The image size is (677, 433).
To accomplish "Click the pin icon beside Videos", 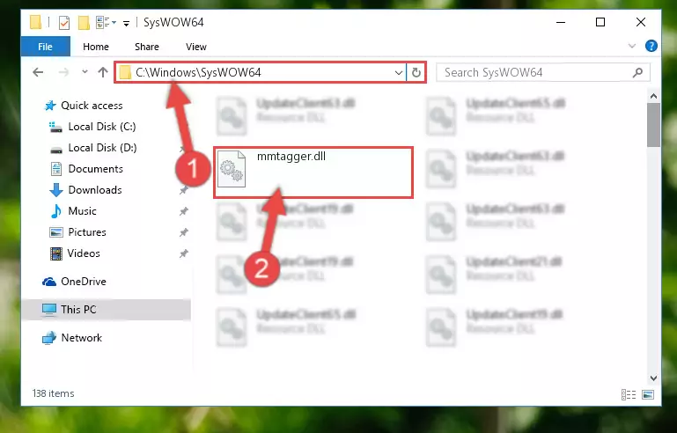I will [183, 253].
